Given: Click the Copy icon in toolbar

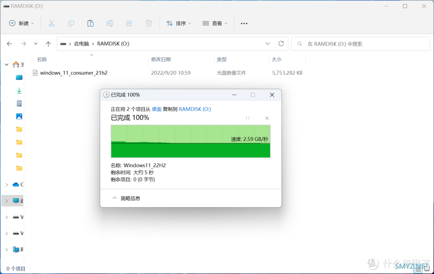Looking at the screenshot, I should [x=71, y=23].
